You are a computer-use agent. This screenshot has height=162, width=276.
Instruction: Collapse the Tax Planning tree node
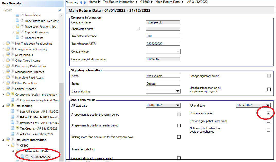3,106
